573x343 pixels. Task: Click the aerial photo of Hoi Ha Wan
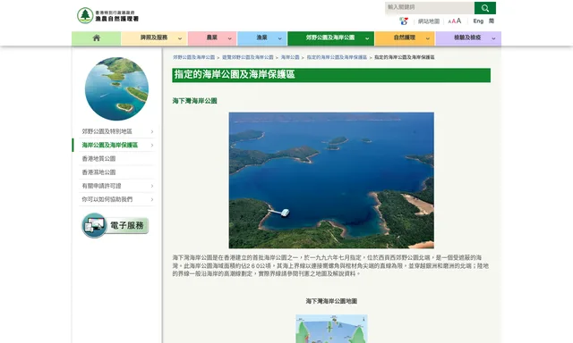pyautogui.click(x=331, y=180)
